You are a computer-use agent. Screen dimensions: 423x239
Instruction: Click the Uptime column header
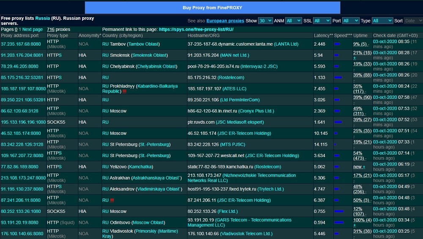(360, 35)
